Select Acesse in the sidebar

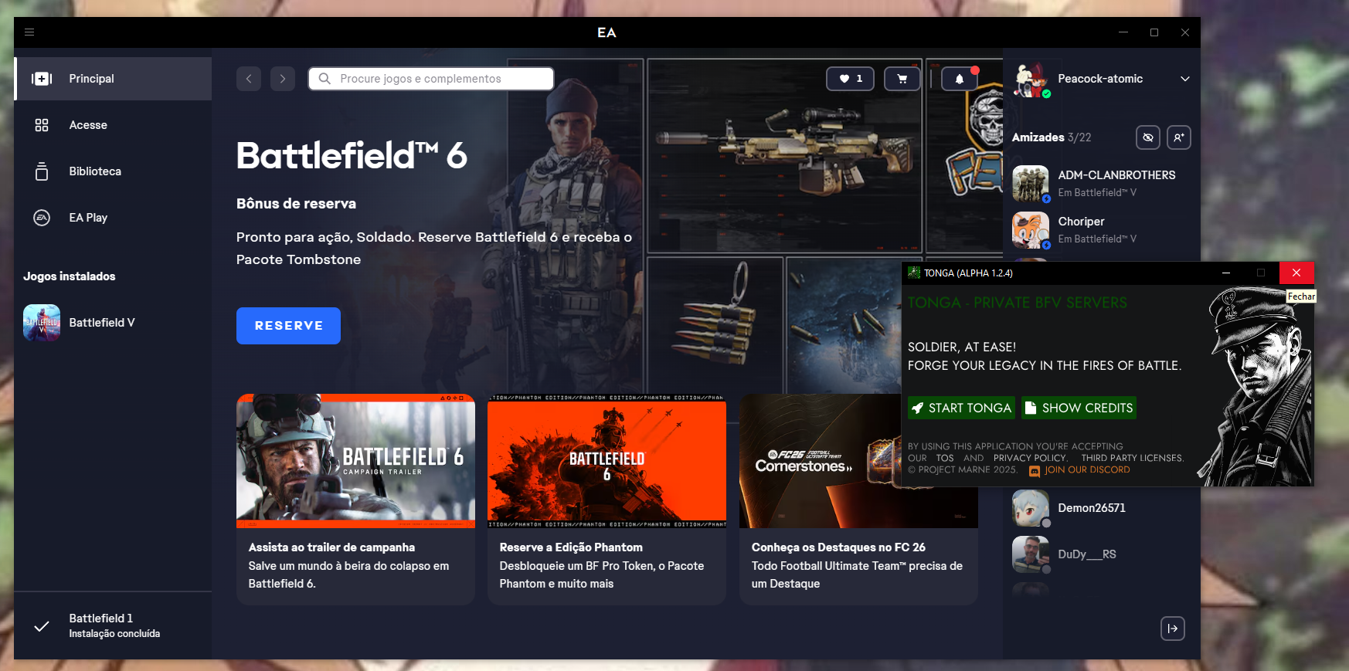88,125
